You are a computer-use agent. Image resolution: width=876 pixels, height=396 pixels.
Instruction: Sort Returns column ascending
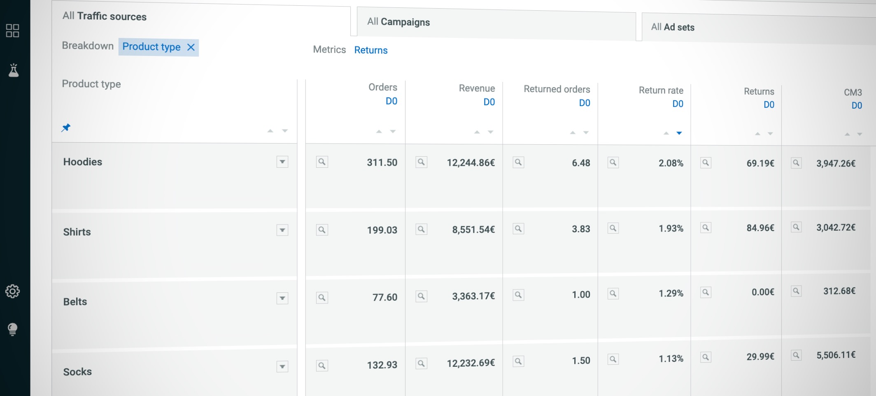pos(757,134)
